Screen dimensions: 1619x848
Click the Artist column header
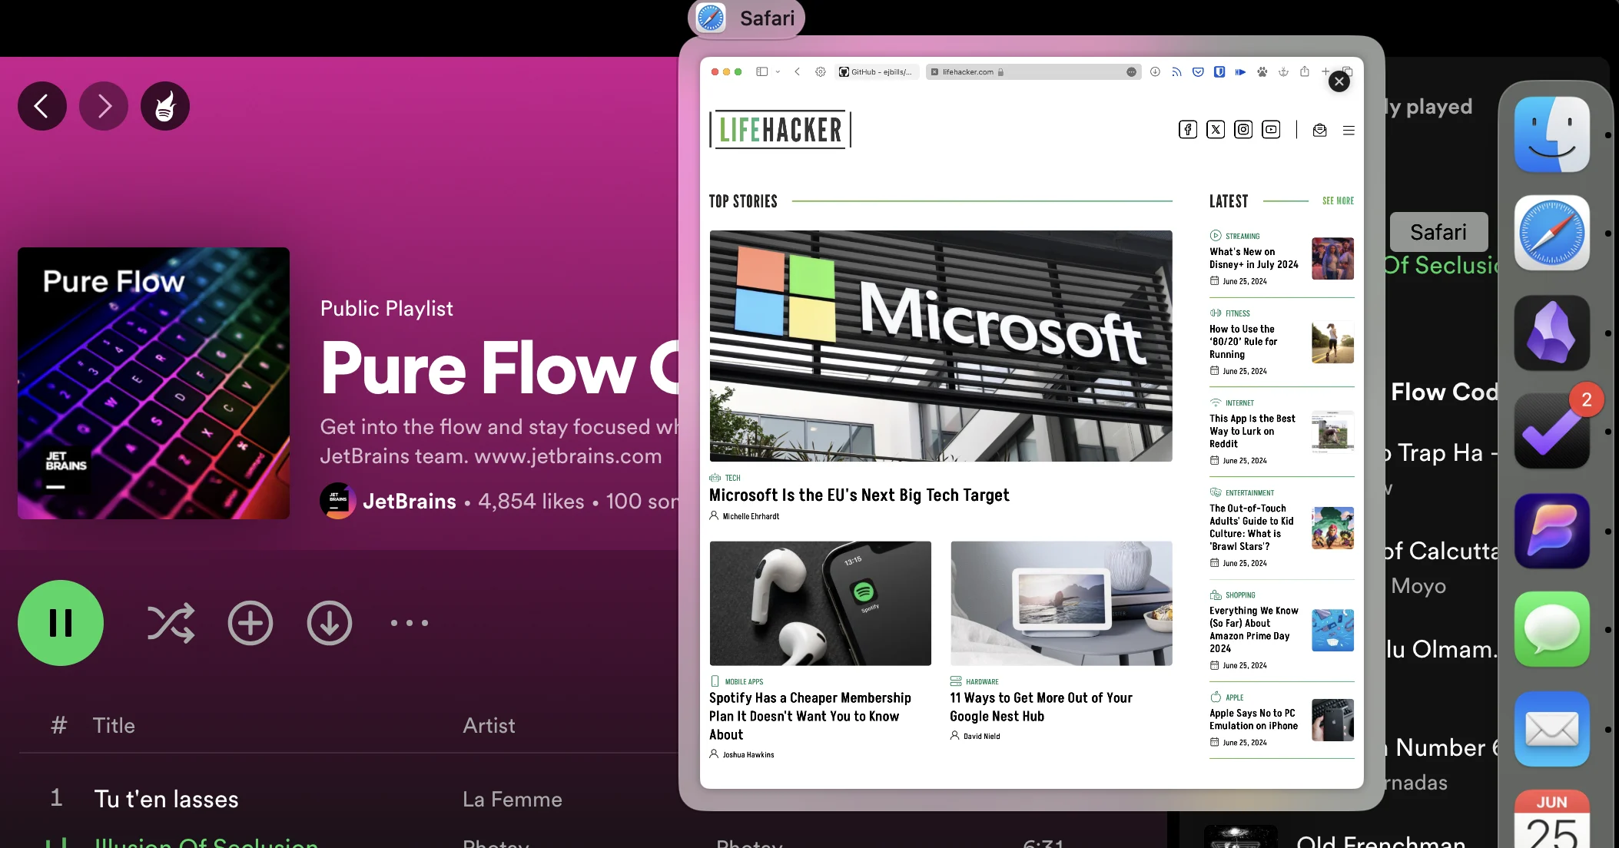(x=489, y=725)
